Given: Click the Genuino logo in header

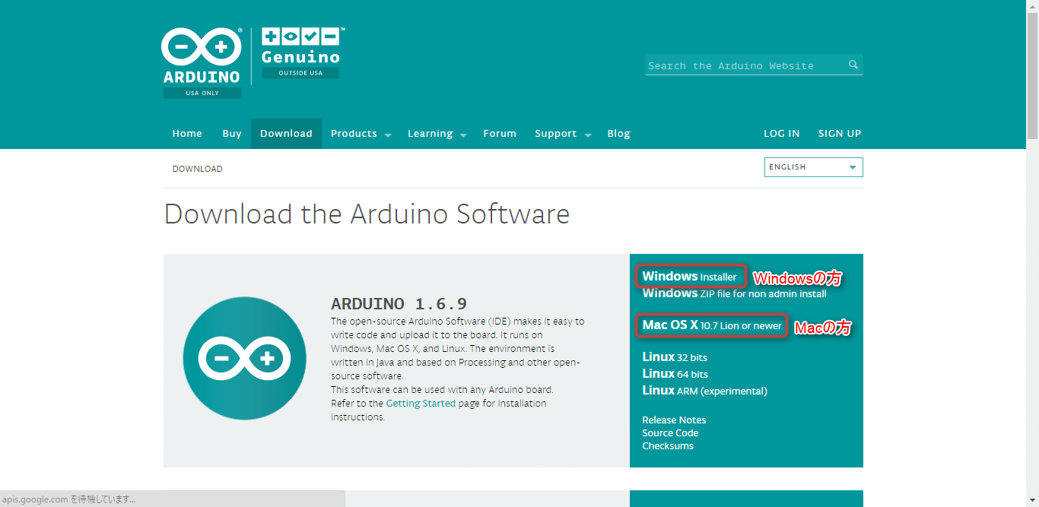Looking at the screenshot, I should pyautogui.click(x=301, y=53).
